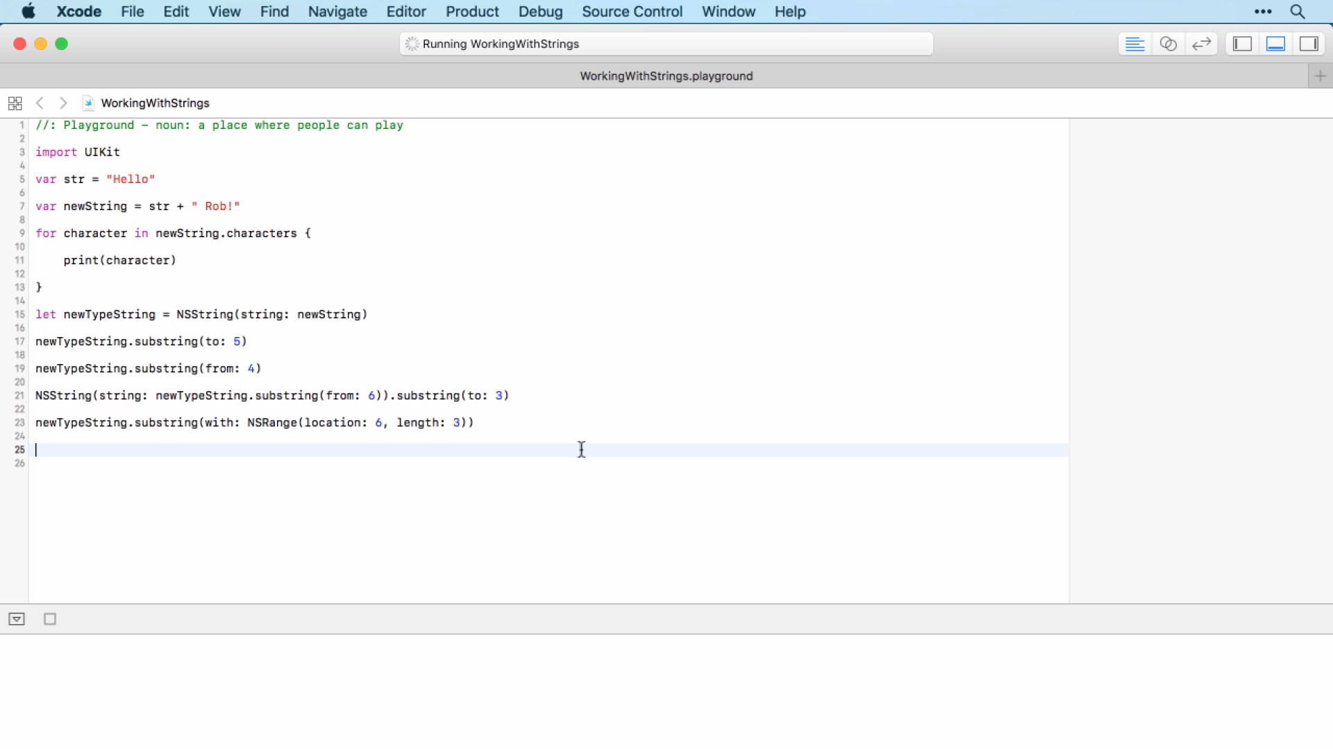This screenshot has width=1333, height=749.
Task: Click the add editor button on right edge
Action: click(1321, 76)
